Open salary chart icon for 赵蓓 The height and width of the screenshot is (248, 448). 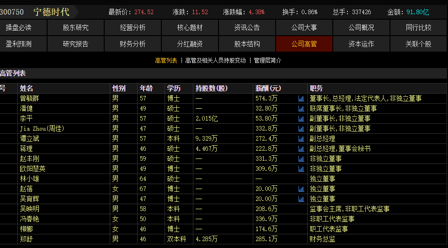(301, 189)
